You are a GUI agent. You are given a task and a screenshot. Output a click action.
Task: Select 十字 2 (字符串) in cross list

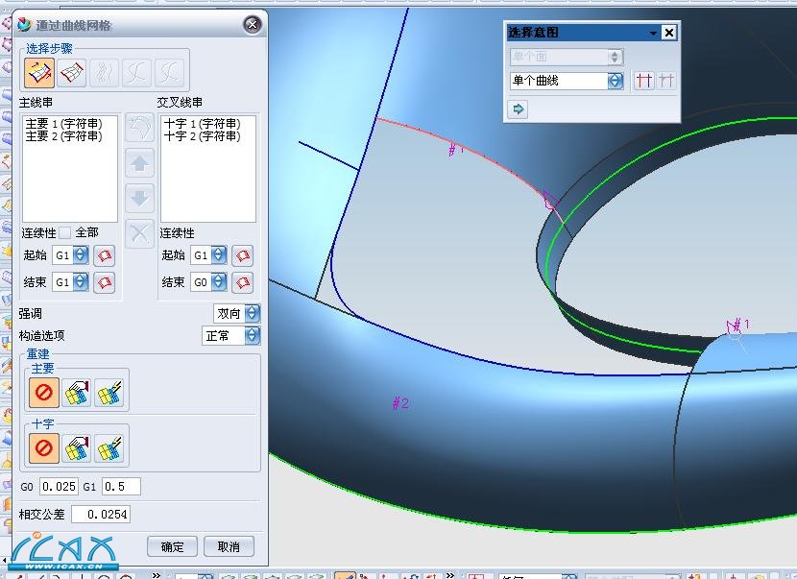pyautogui.click(x=202, y=136)
